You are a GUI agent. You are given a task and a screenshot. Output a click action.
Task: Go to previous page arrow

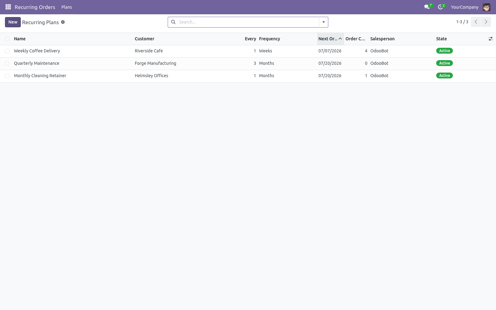476,22
